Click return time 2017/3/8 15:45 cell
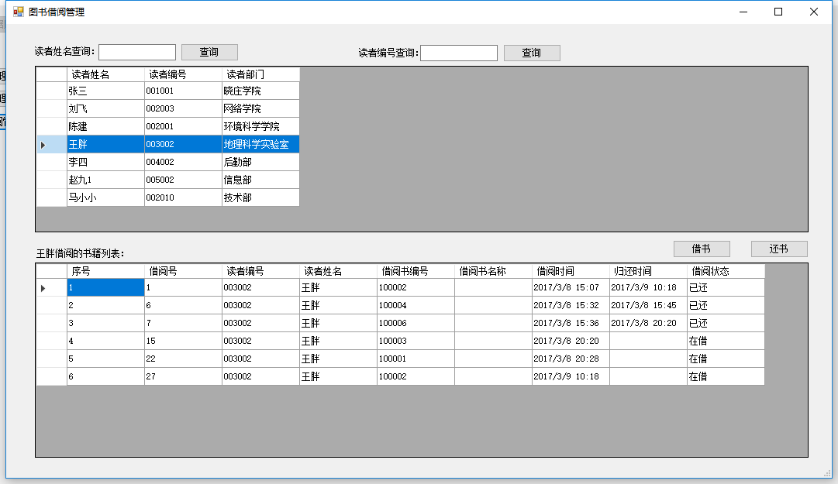This screenshot has height=484, width=838. pyautogui.click(x=648, y=305)
